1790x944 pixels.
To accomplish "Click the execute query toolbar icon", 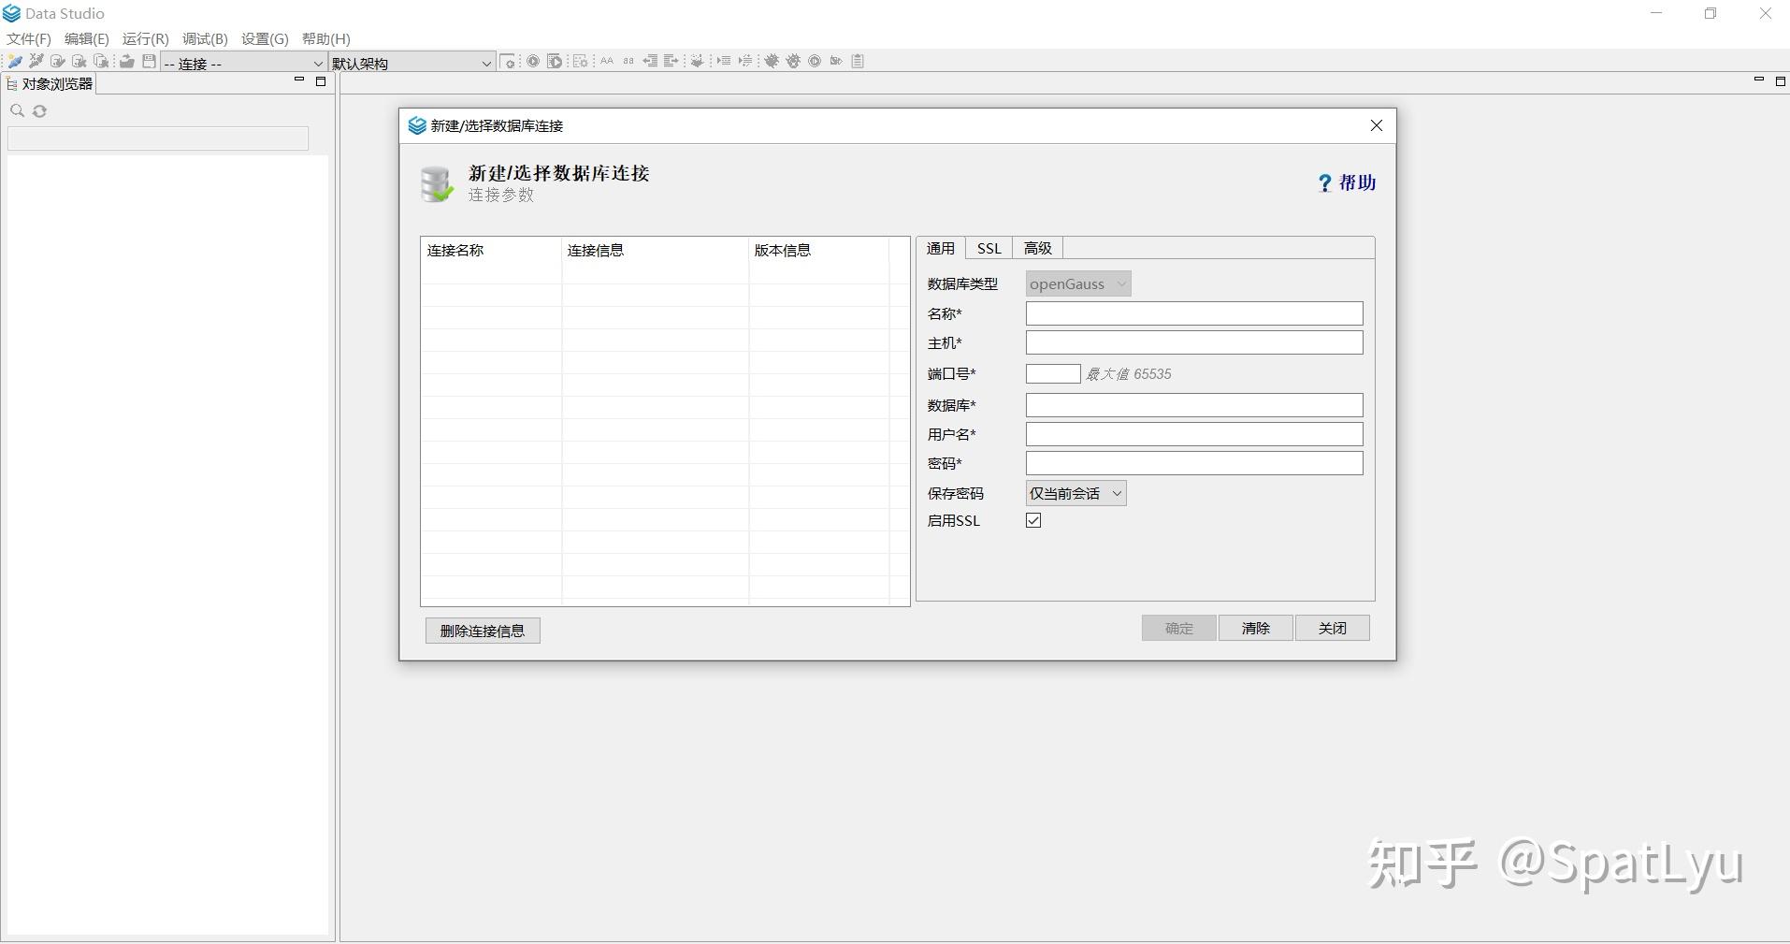I will tap(532, 61).
